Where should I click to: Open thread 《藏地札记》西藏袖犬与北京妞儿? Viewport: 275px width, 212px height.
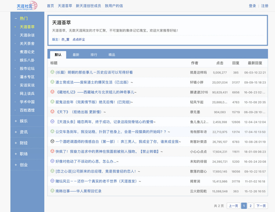click(96, 92)
